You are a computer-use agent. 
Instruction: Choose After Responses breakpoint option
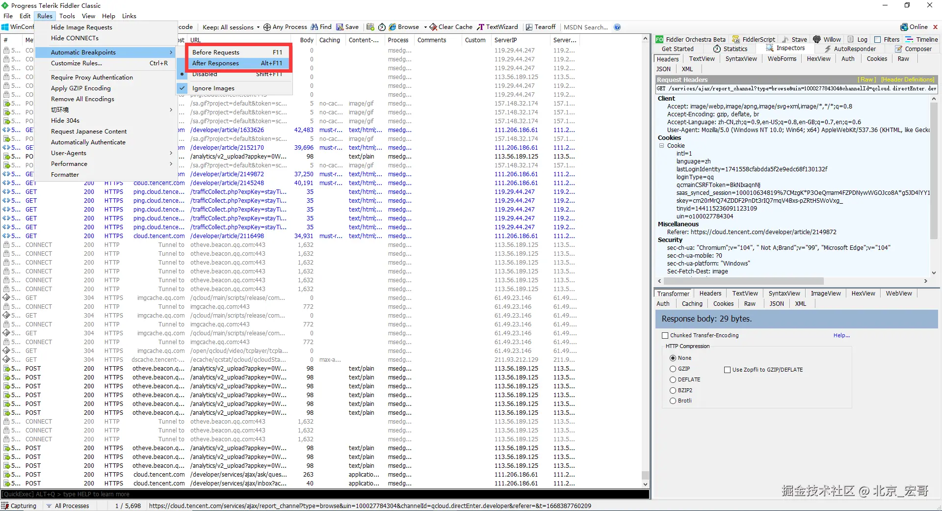coord(237,63)
